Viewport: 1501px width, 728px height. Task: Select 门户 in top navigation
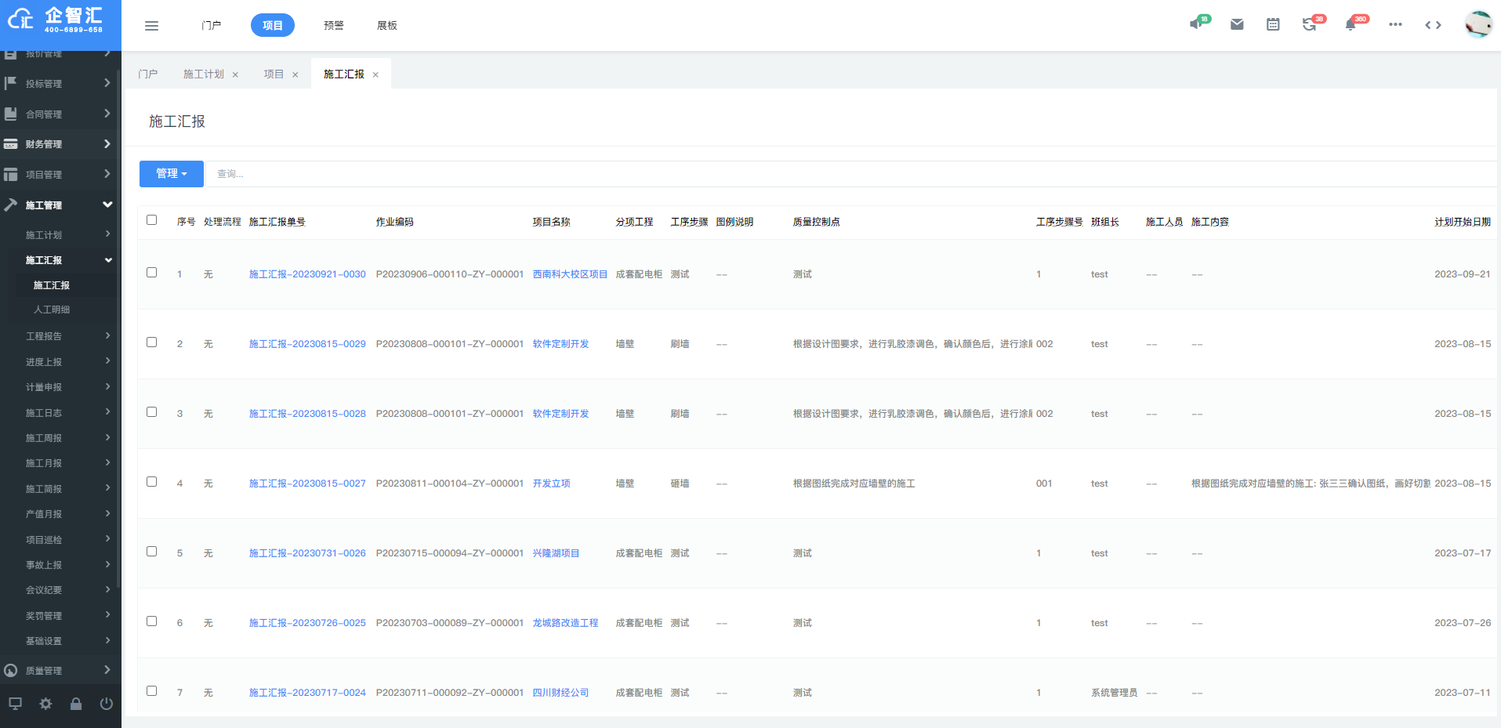point(211,26)
